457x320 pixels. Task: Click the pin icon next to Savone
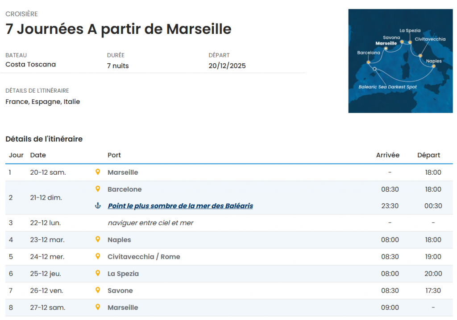[98, 291]
